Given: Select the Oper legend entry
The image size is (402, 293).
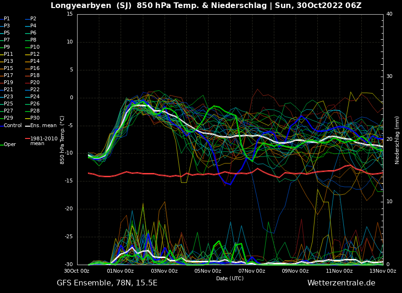Looking at the screenshot, I should (x=10, y=145).
